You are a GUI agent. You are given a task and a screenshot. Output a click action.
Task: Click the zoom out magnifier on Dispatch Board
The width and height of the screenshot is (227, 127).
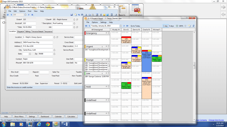tap(177, 26)
